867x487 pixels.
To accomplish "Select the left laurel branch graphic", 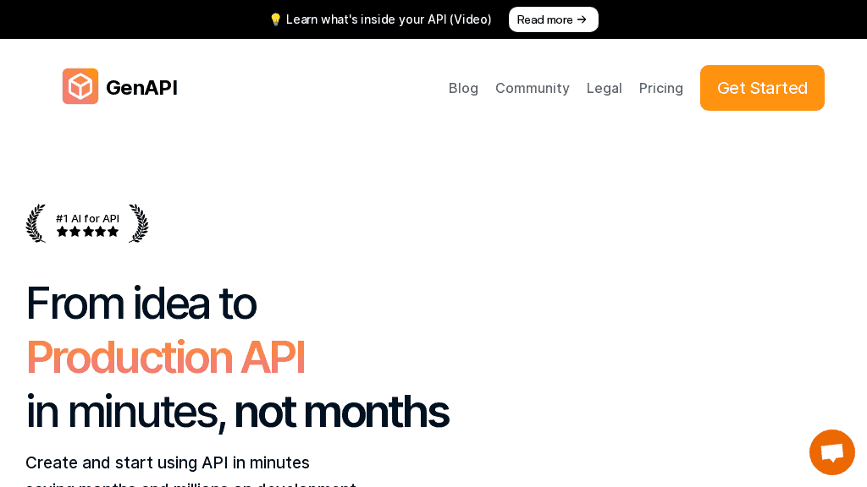I will pos(36,223).
